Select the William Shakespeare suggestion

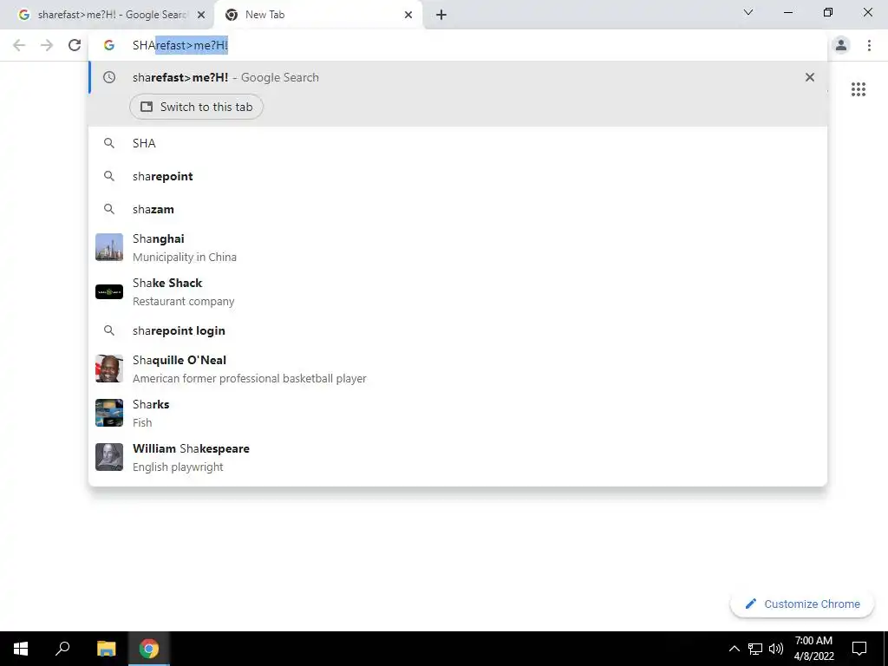click(x=458, y=457)
